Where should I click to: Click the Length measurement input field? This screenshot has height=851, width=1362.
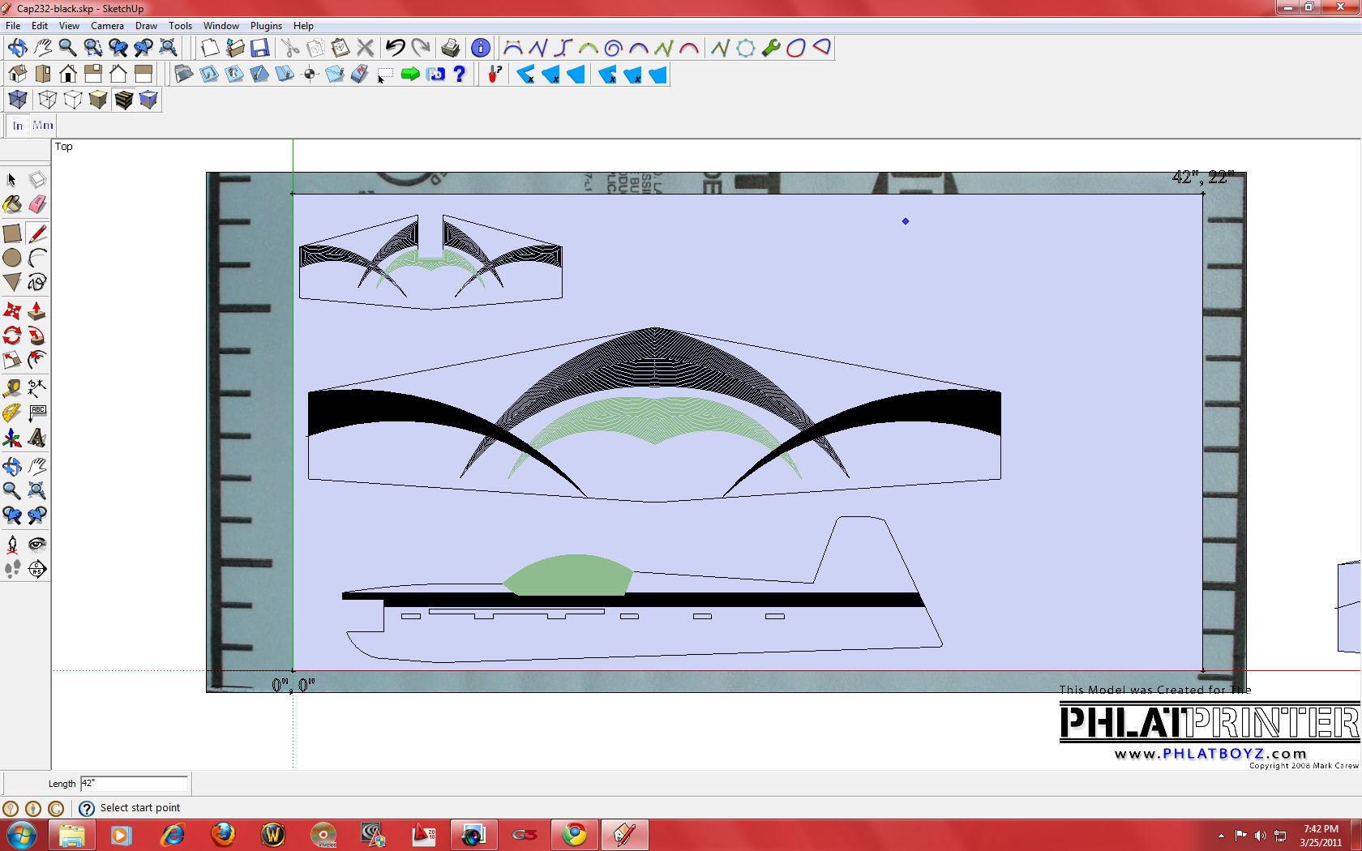tap(134, 784)
